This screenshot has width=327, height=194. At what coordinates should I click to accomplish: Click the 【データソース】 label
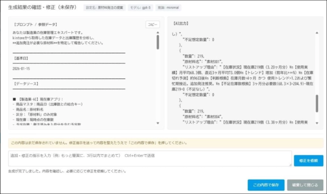(x=26, y=84)
